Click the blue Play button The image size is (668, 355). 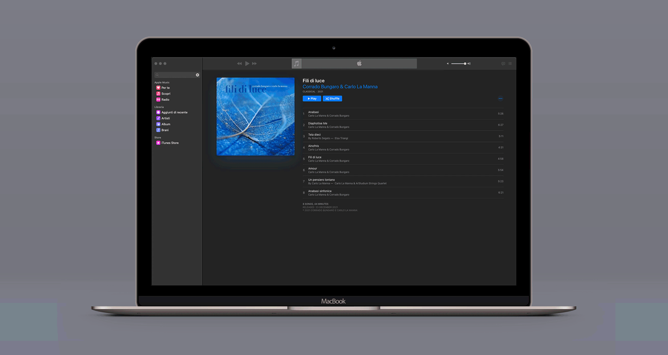[312, 98]
